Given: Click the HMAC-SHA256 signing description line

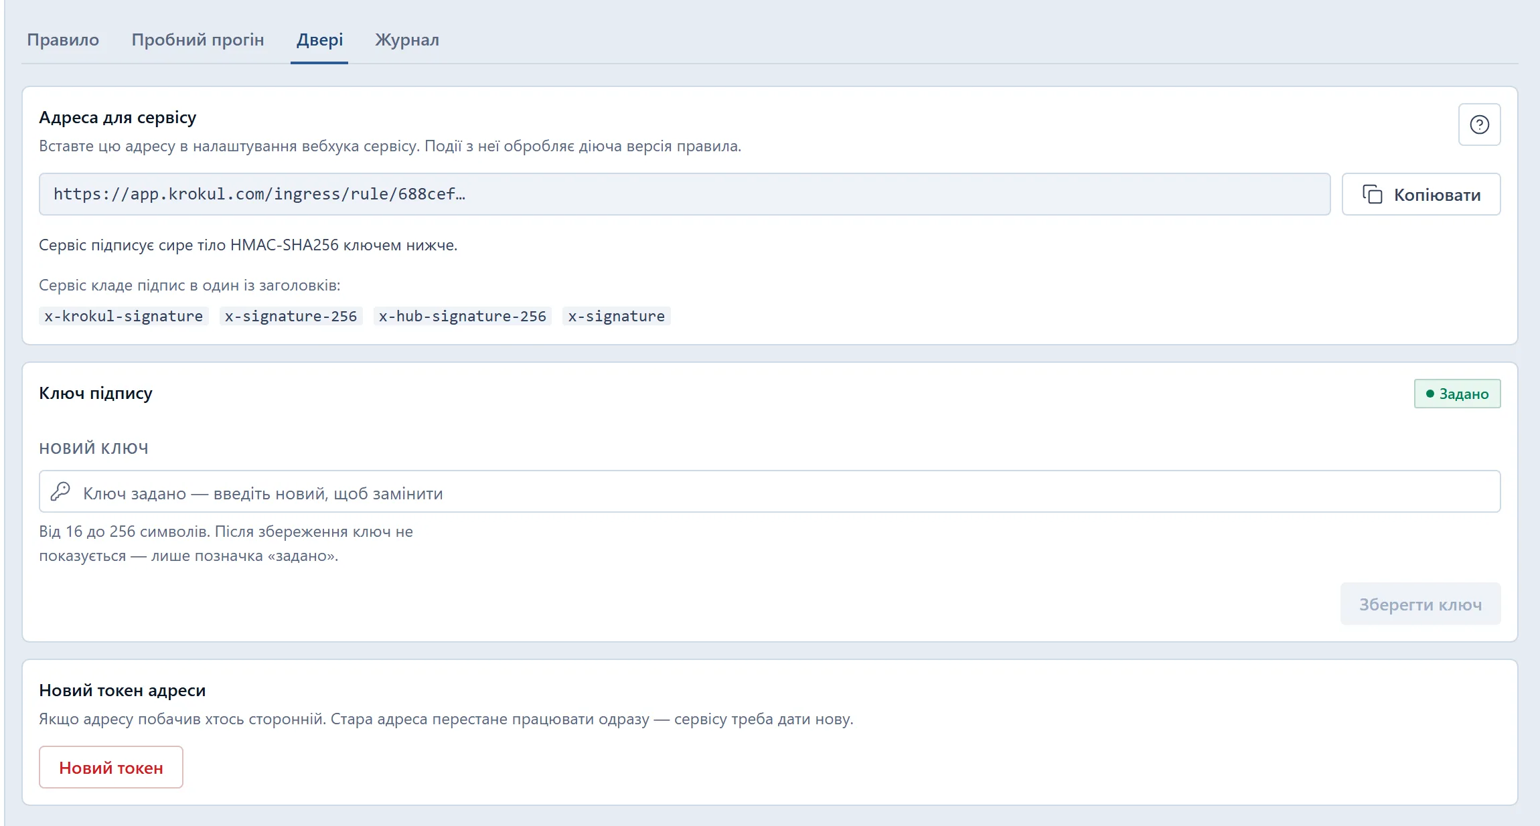Looking at the screenshot, I should click(248, 245).
